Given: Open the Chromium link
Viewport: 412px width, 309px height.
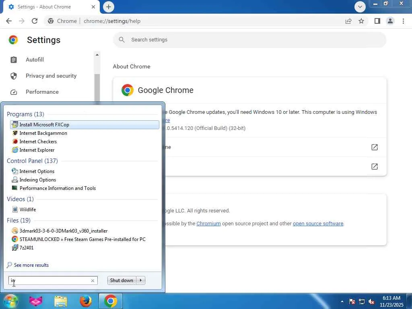Looking at the screenshot, I should point(208,224).
